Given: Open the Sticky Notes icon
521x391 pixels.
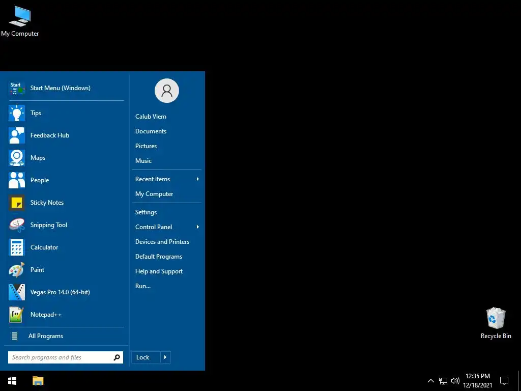Looking at the screenshot, I should pyautogui.click(x=17, y=203).
